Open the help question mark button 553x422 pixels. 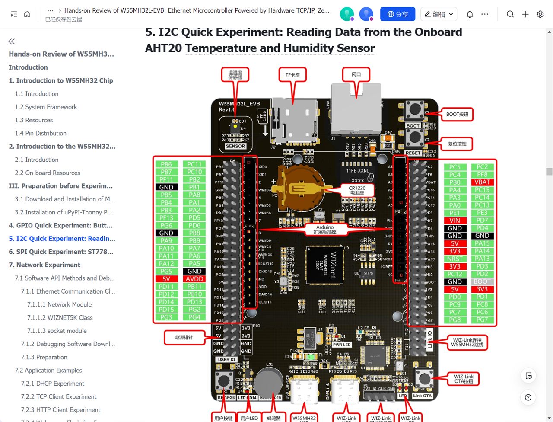(528, 397)
